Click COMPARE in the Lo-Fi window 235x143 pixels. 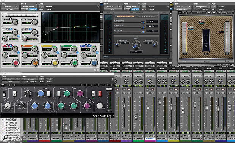135,9
